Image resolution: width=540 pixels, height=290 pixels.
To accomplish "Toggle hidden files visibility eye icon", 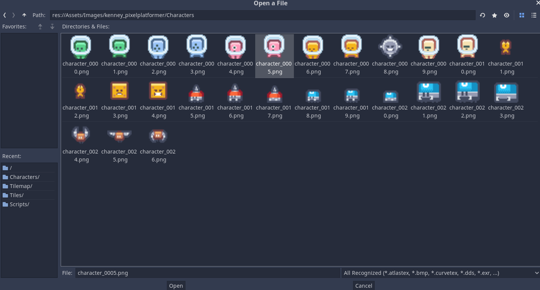I will tap(507, 15).
